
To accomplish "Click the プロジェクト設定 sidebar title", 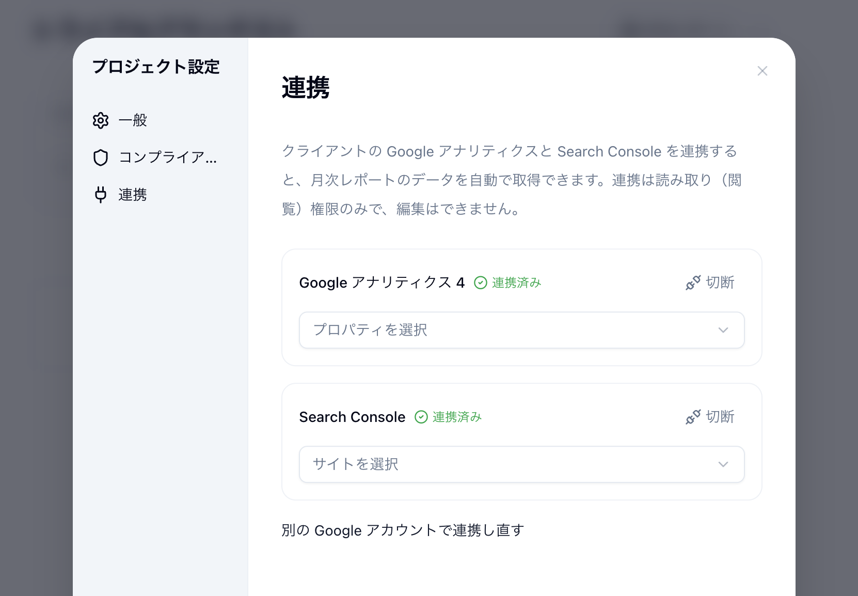I will 156,67.
